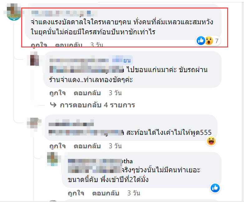Image resolution: width=244 pixels, height=202 pixels.
Task: Open avatar of the Khon Kaen reply author
Action: 34,59
